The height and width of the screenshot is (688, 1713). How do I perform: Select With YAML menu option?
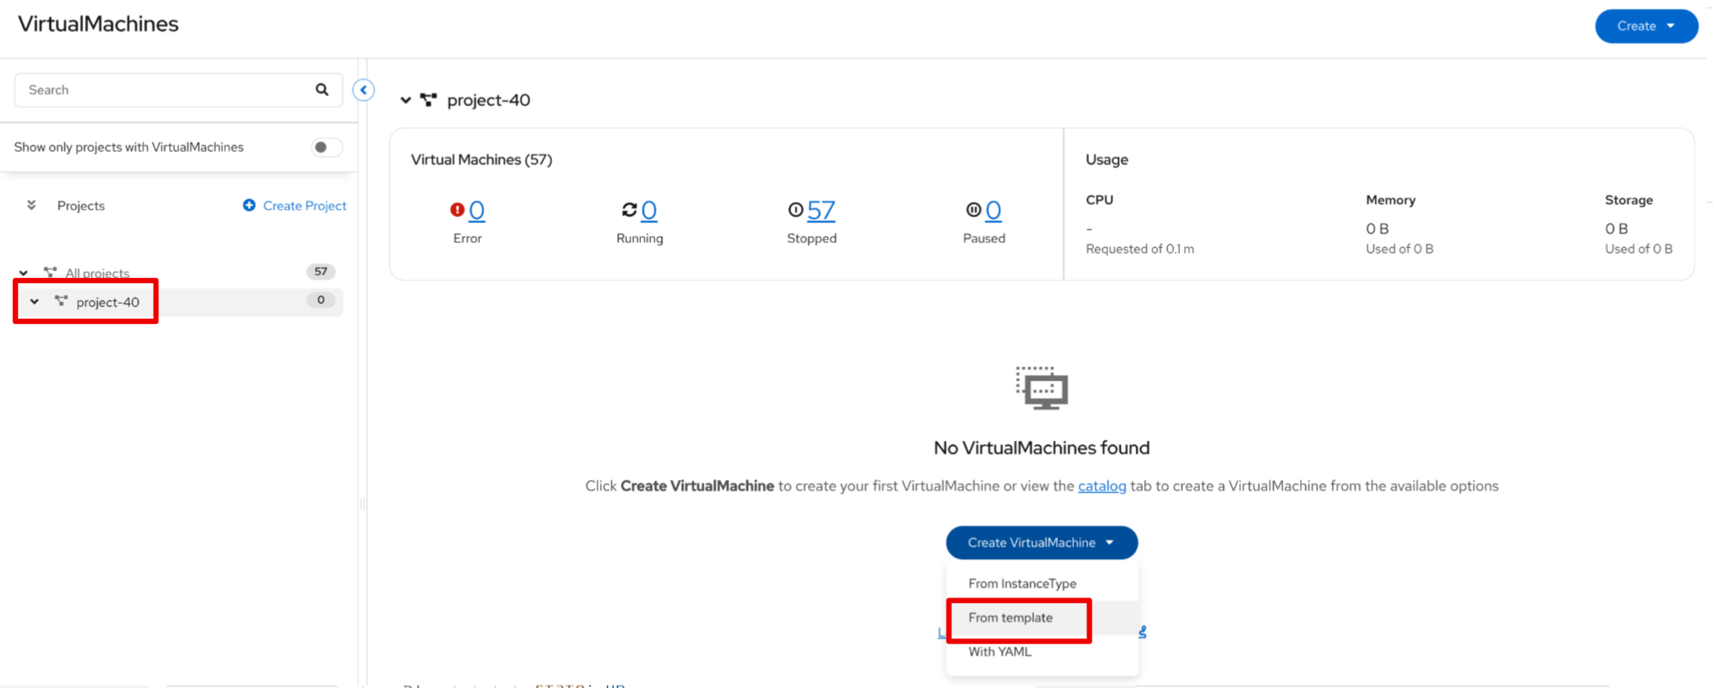999,652
